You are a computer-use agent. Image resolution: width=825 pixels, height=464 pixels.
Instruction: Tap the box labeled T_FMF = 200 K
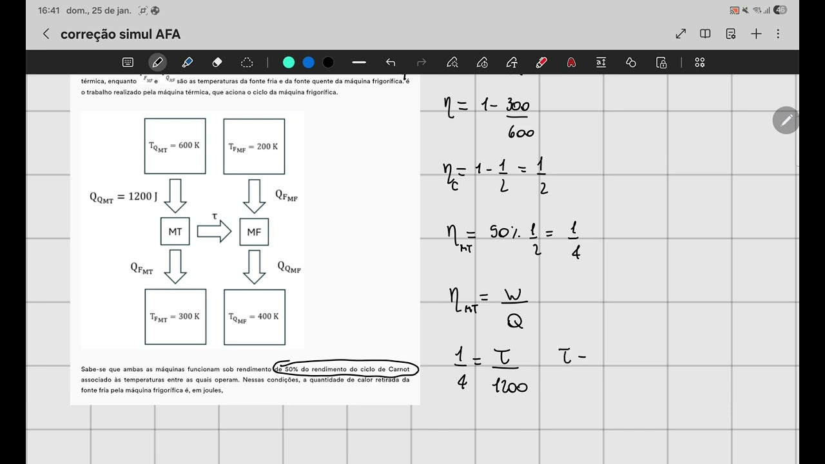coord(254,146)
